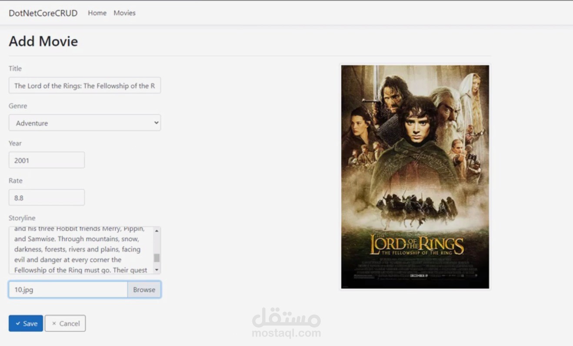The height and width of the screenshot is (346, 573).
Task: Click inside the Storyline text area
Action: pos(81,250)
